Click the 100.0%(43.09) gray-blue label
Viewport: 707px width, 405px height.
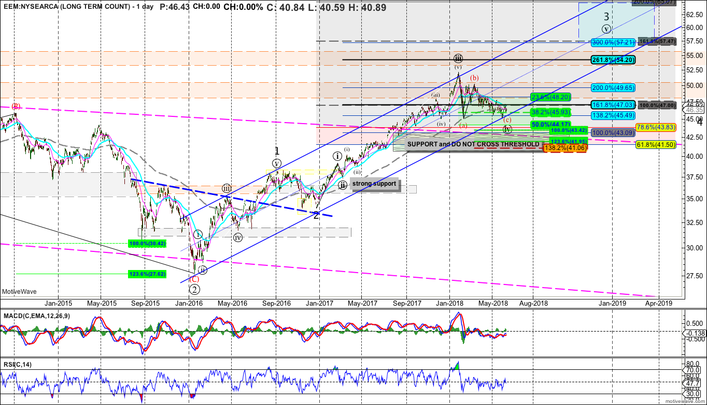click(x=613, y=132)
